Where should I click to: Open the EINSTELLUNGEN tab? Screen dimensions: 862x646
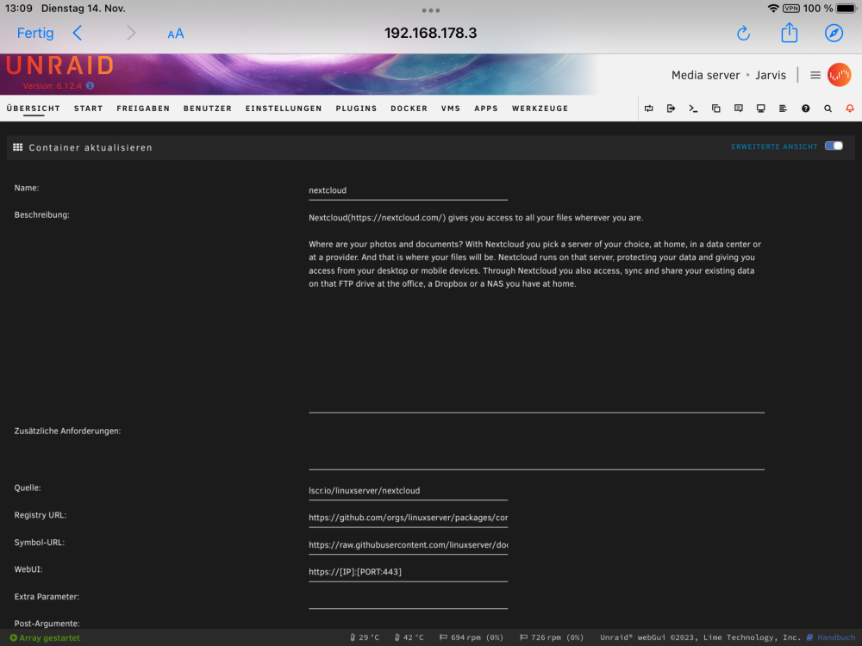284,109
